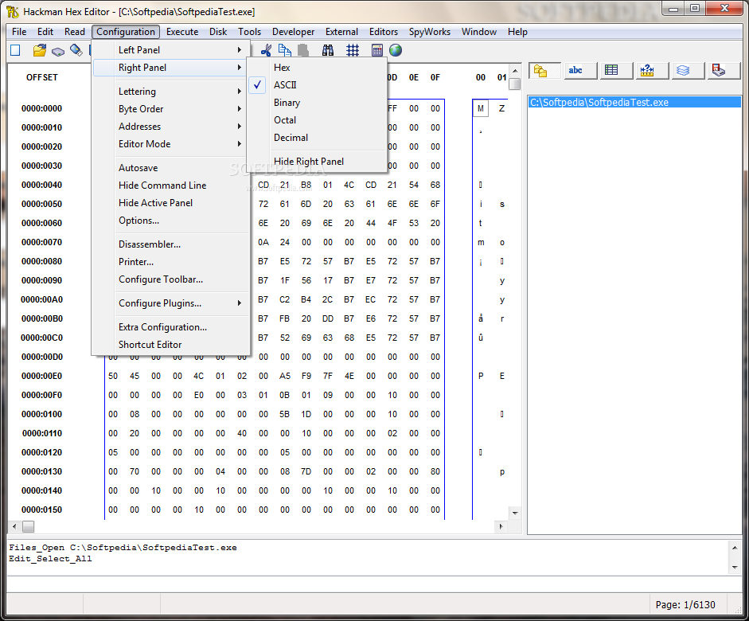Open the Edit menu

[x=45, y=32]
